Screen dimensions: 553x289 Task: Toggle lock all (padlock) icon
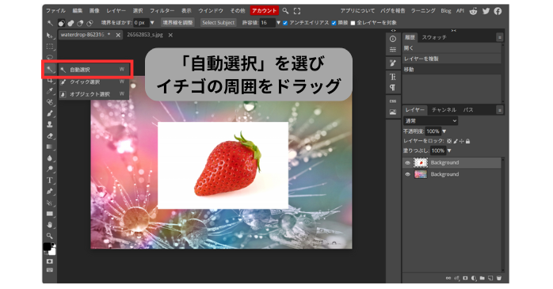pyautogui.click(x=467, y=141)
